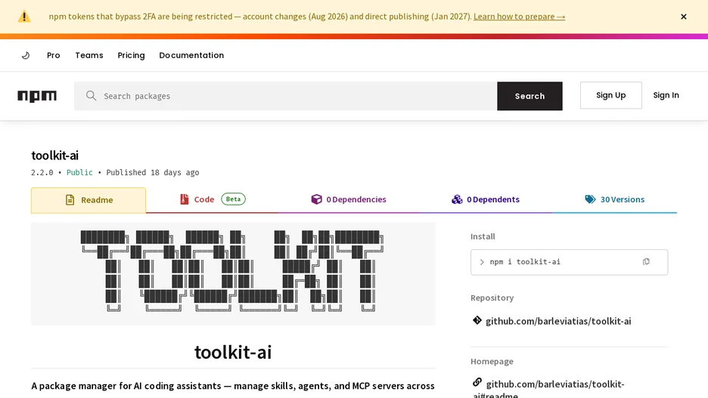Copy the npm install command
This screenshot has width=708, height=398.
pyautogui.click(x=646, y=262)
